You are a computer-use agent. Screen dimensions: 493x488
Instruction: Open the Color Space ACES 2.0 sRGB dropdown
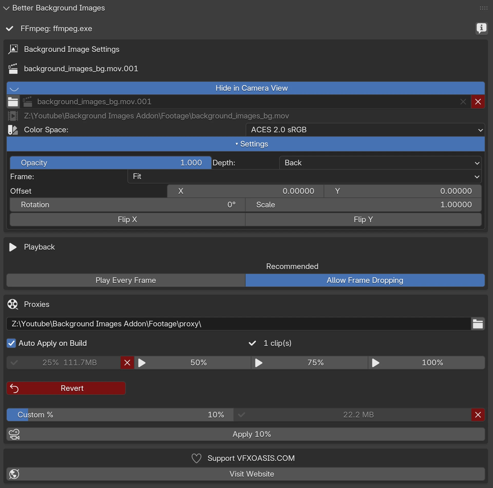click(365, 130)
